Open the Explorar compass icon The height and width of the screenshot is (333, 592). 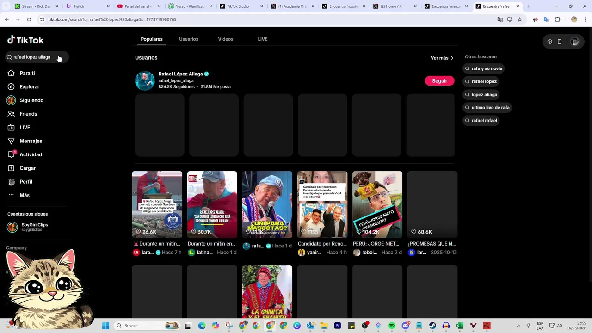(12, 86)
